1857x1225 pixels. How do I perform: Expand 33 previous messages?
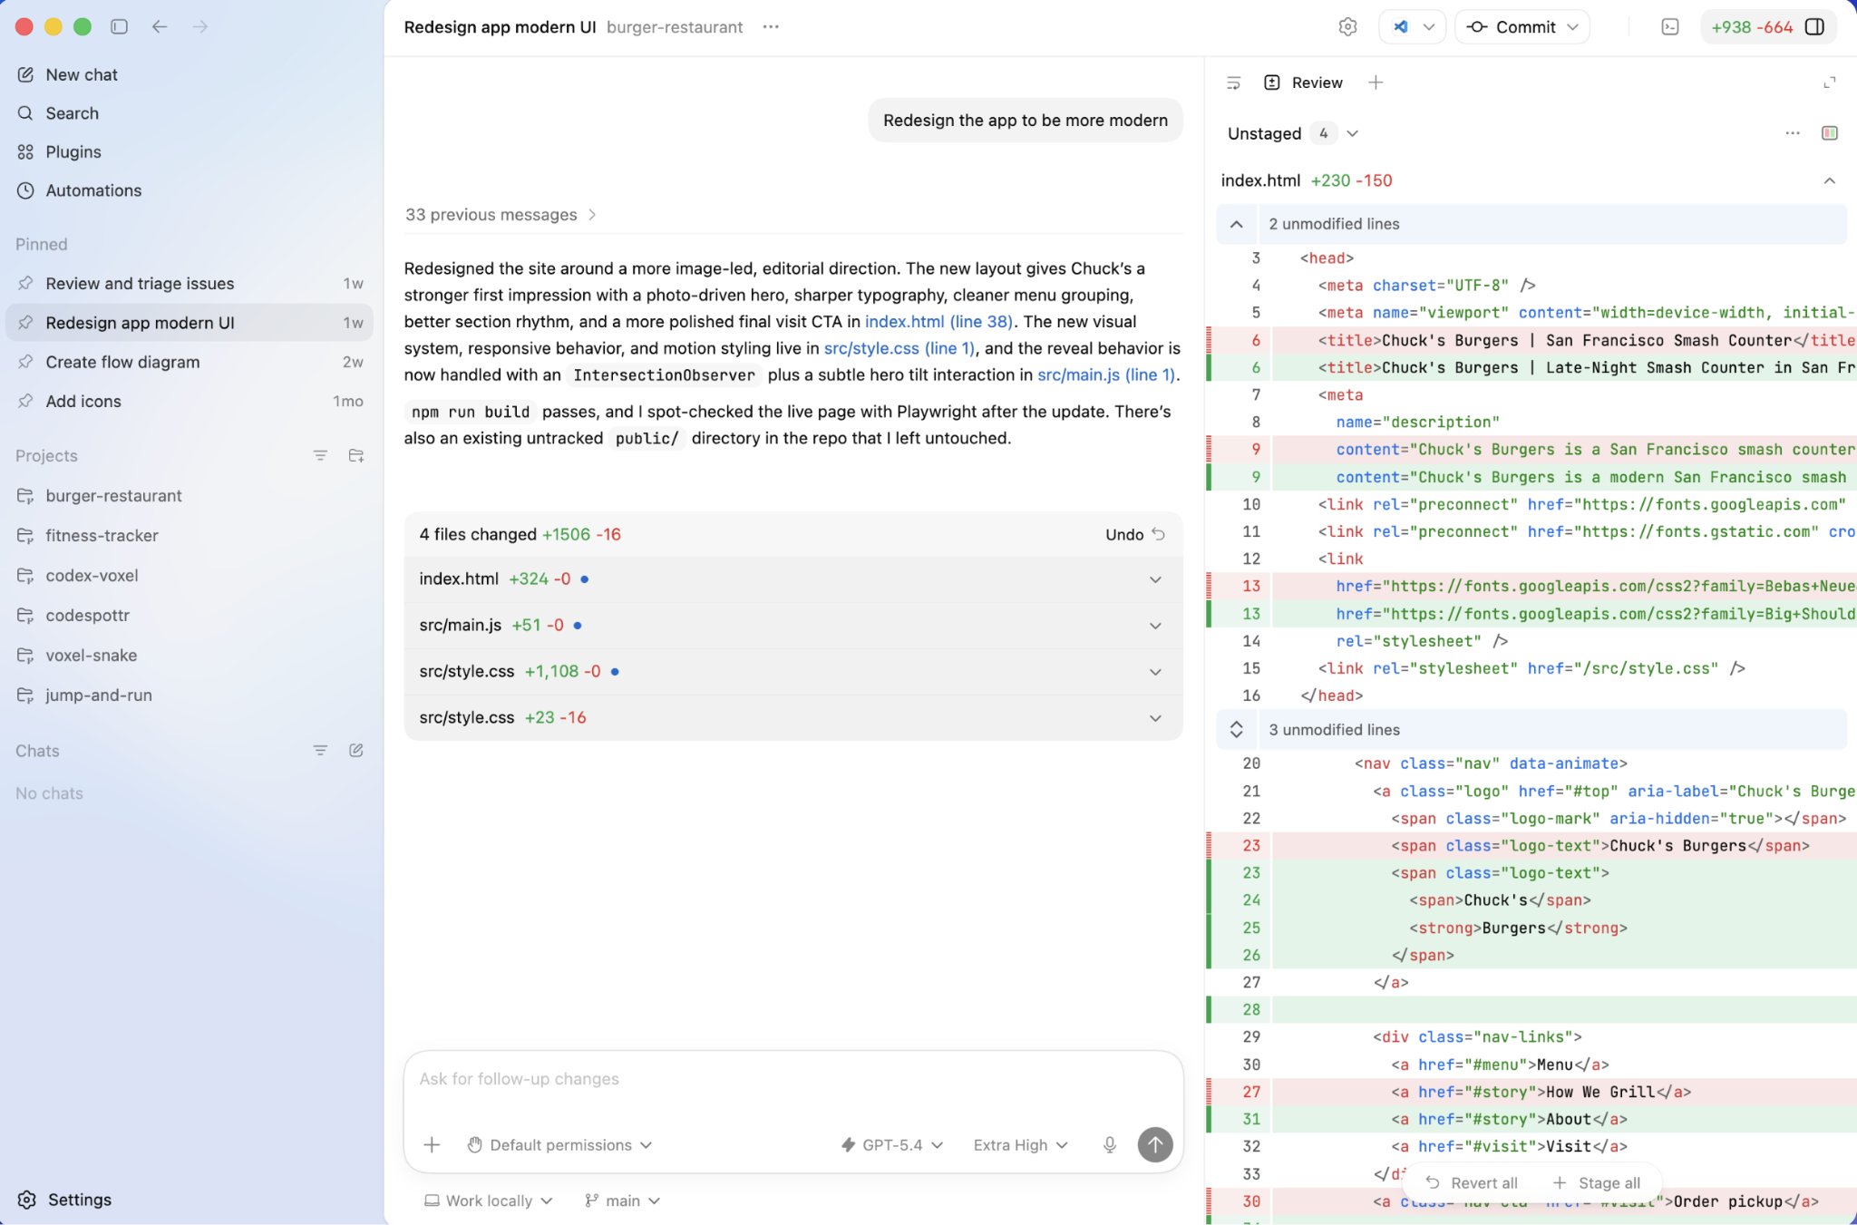(x=501, y=215)
